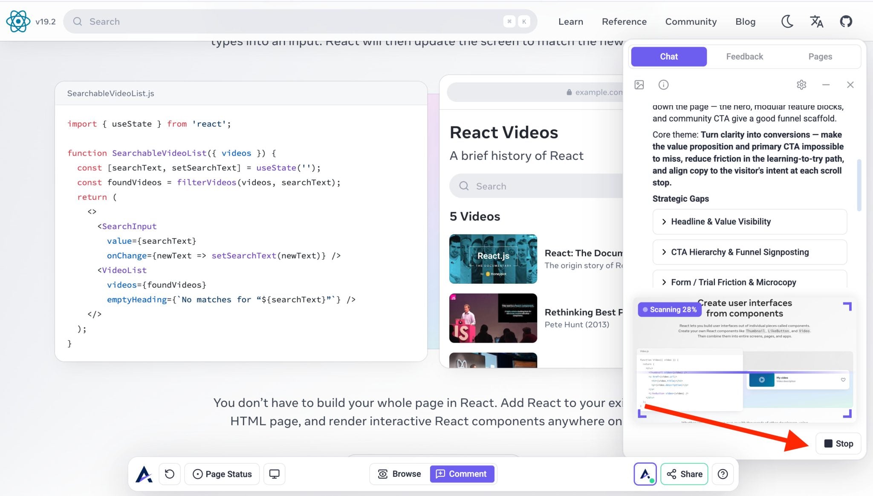Click the Share button

(684, 474)
